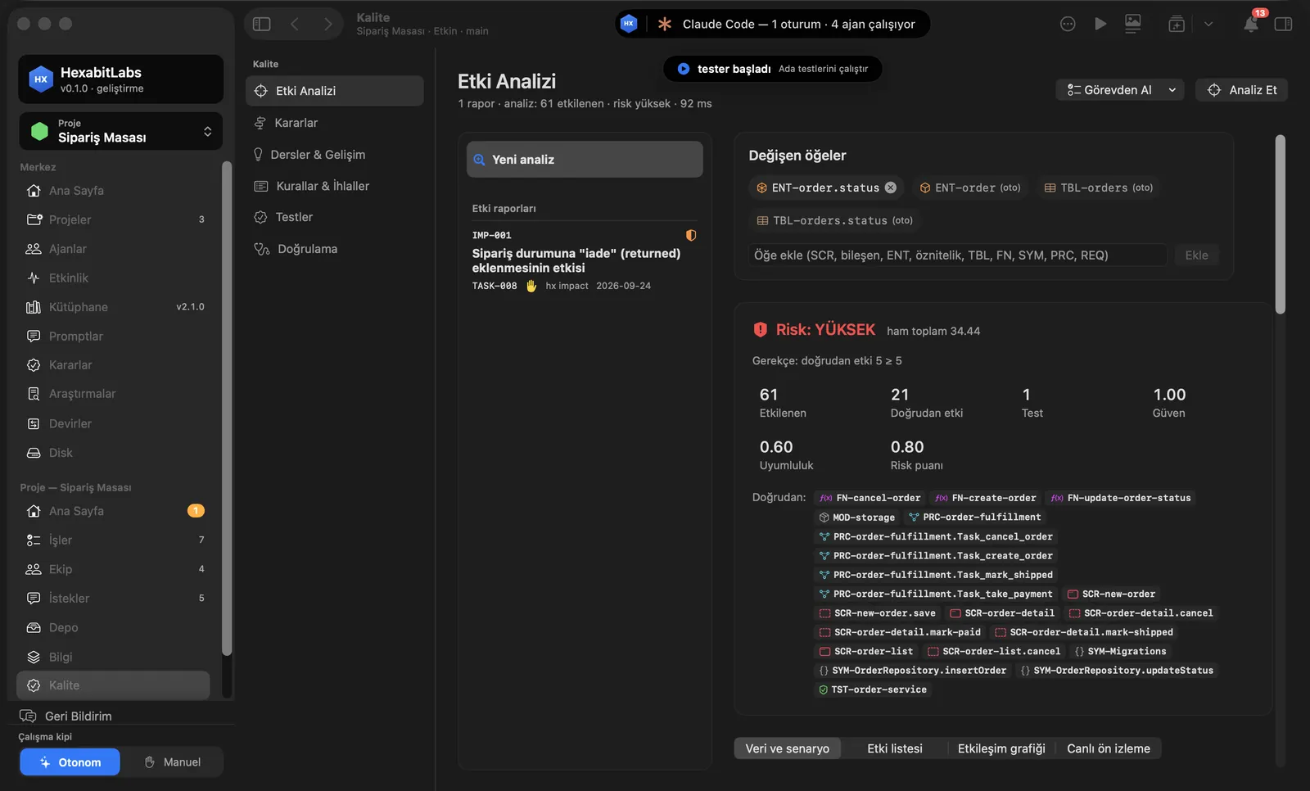Open Devirler in sidebar
The width and height of the screenshot is (1310, 791).
(x=115, y=423)
